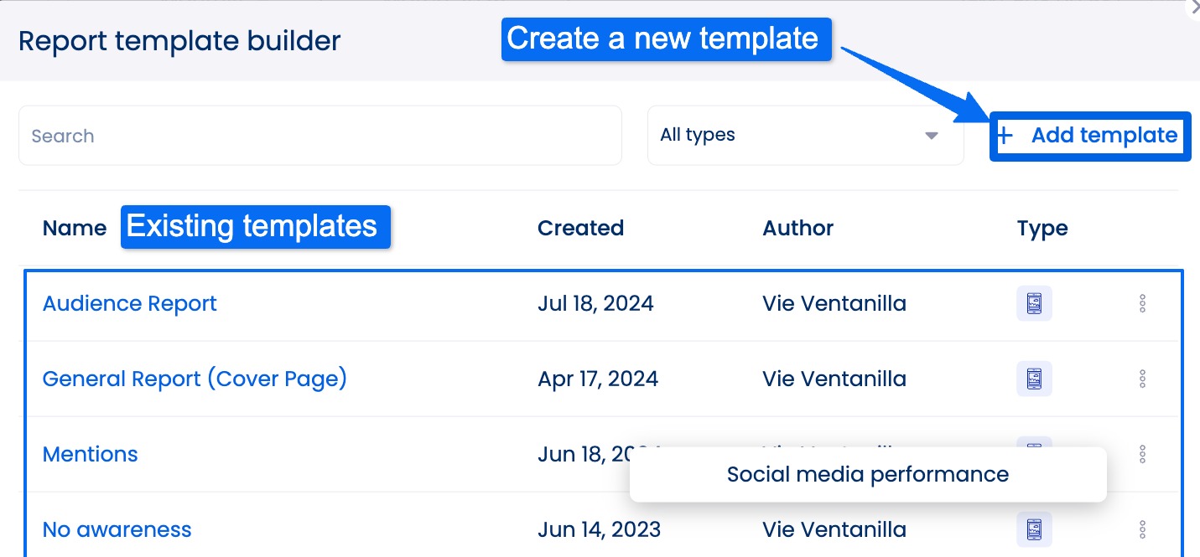Expand the All types dropdown
This screenshot has width=1200, height=557.
(x=803, y=135)
